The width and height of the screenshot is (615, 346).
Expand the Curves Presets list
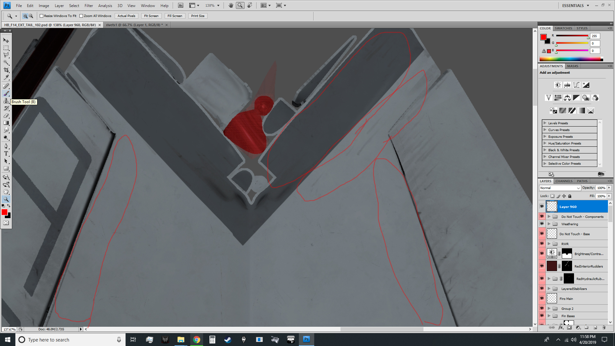tap(545, 130)
